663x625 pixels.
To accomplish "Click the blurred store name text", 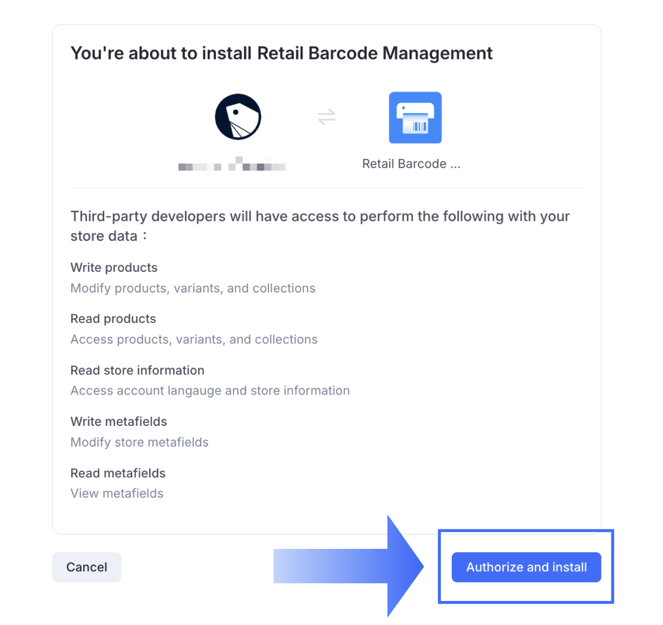I will coord(232,165).
